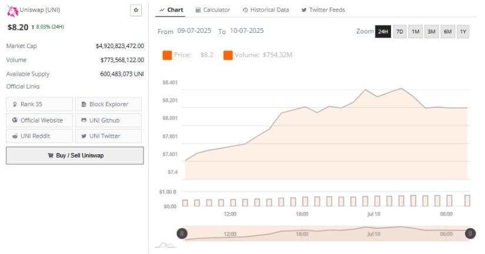Click the Block Explorer document icon
The image size is (485, 254).
coord(83,104)
